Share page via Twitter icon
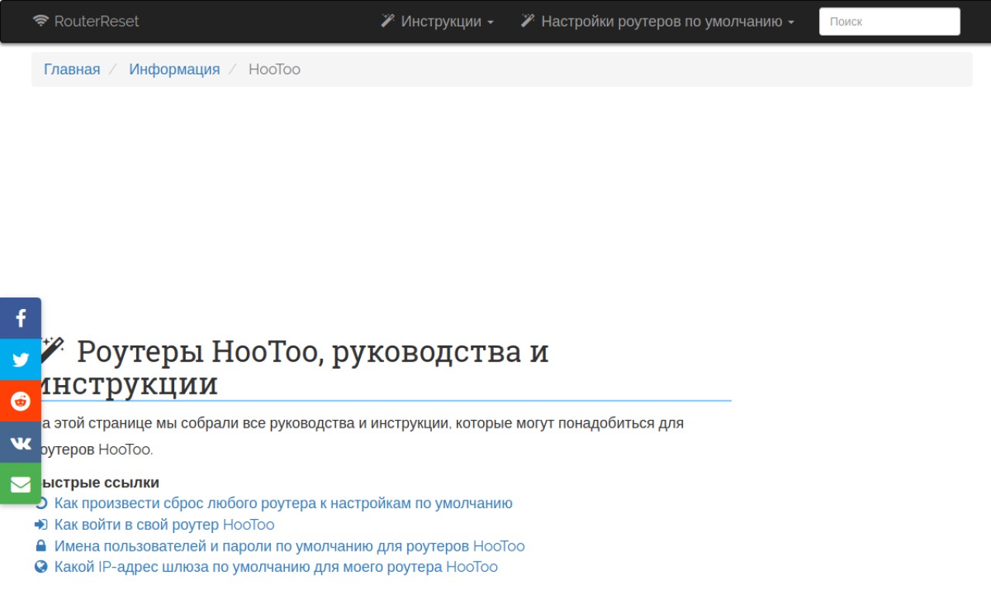 [x=21, y=359]
